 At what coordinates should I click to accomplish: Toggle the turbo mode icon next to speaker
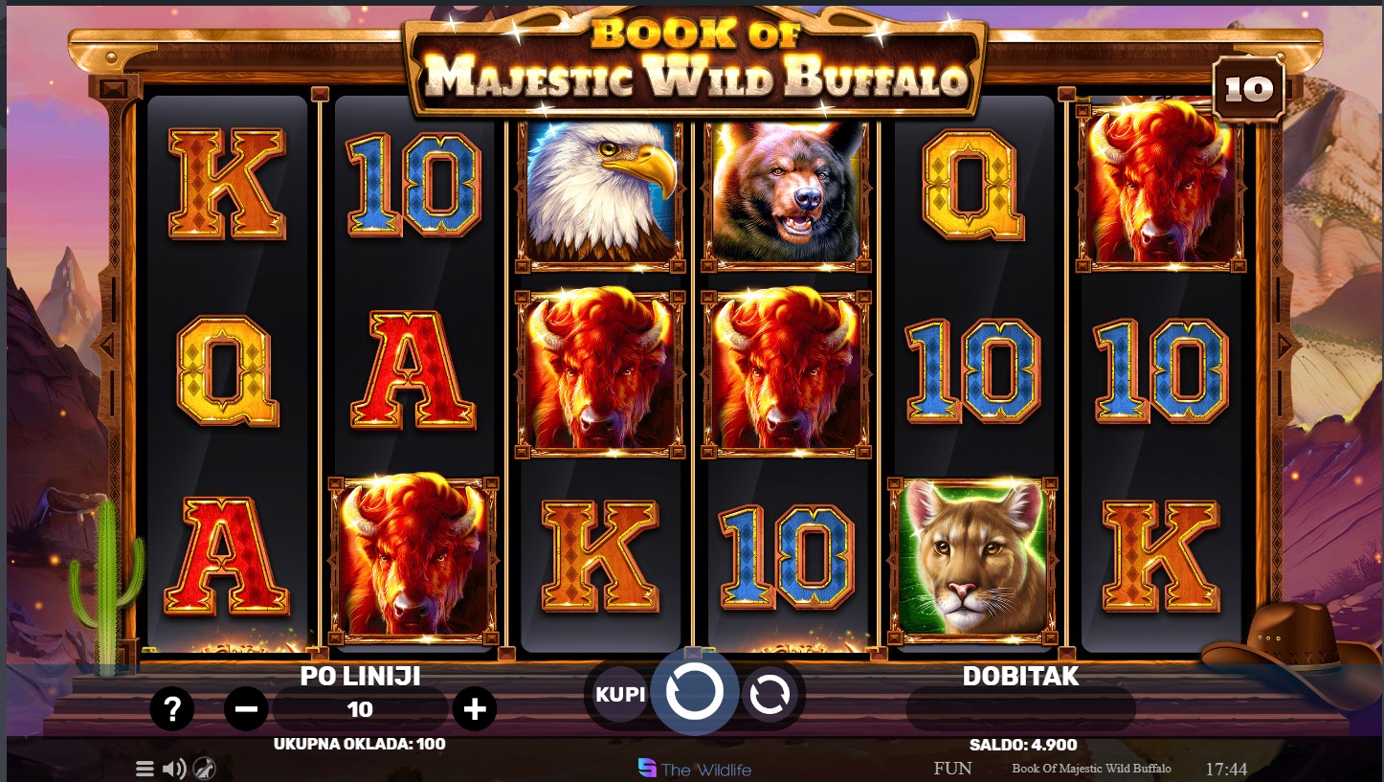click(x=204, y=768)
